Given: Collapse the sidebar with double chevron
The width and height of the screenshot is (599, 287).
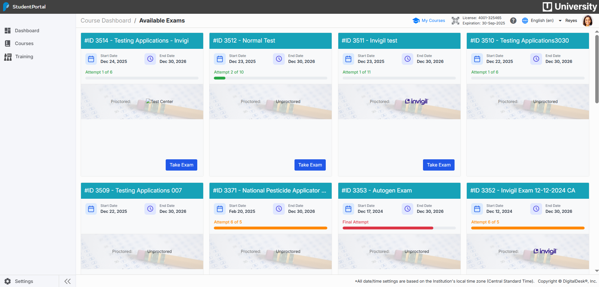Looking at the screenshot, I should click(x=68, y=281).
